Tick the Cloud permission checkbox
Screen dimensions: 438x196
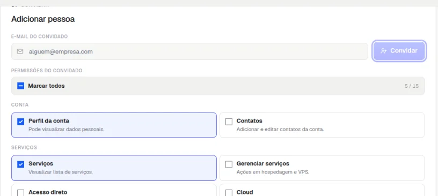(229, 193)
